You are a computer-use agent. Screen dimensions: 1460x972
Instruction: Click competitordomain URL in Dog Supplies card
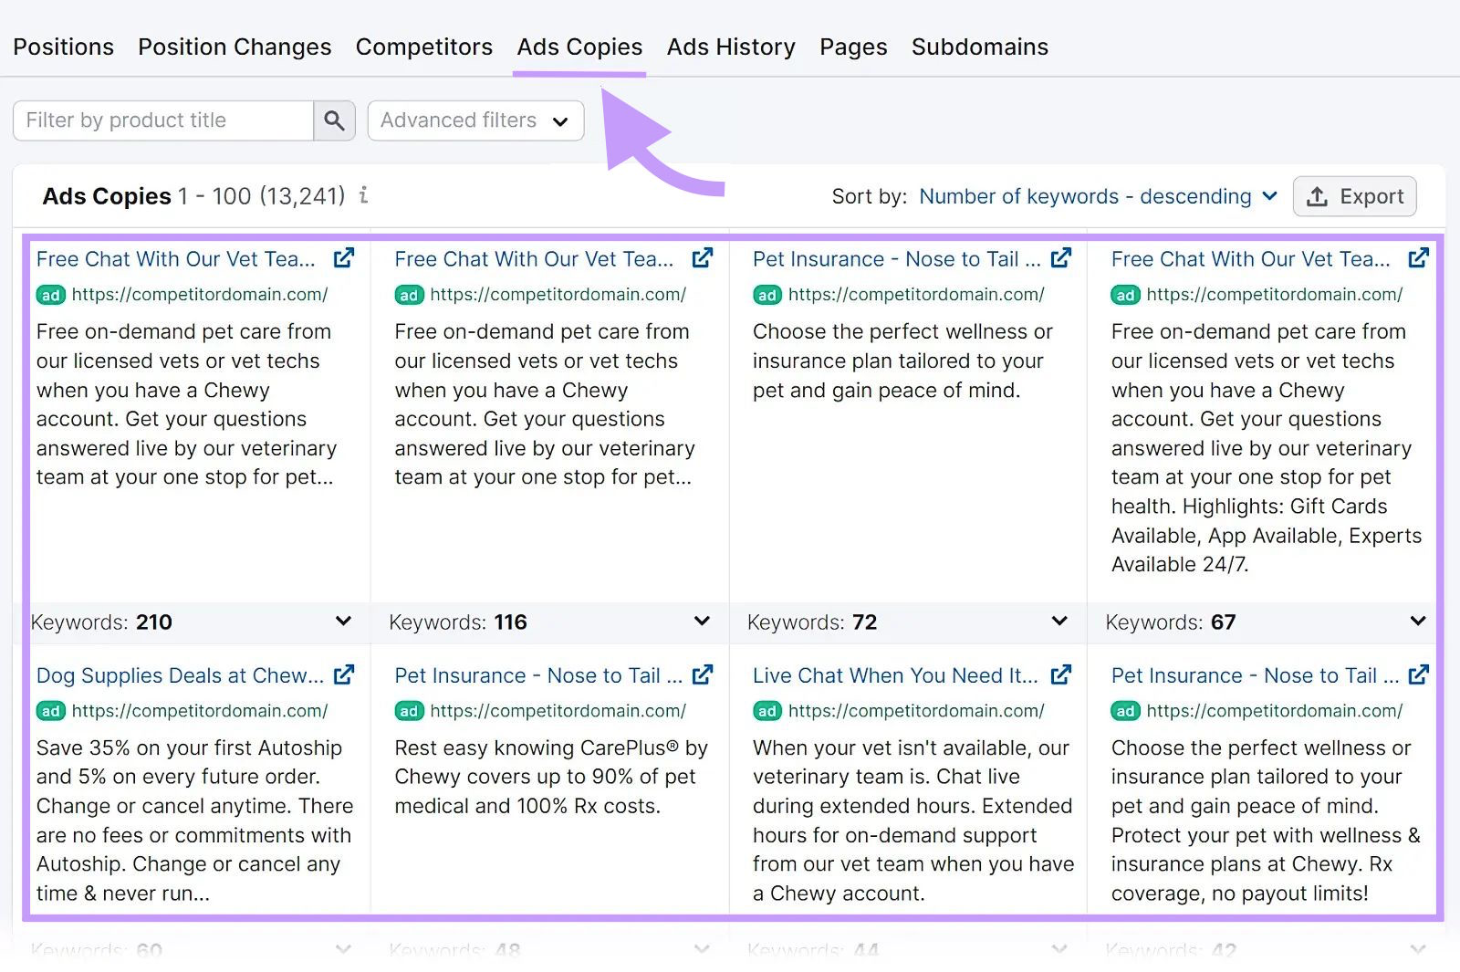click(x=200, y=711)
